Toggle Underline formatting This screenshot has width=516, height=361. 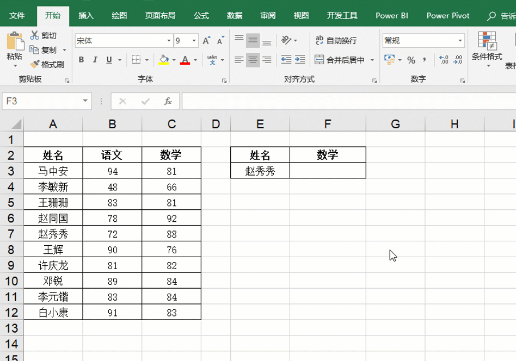coord(109,60)
